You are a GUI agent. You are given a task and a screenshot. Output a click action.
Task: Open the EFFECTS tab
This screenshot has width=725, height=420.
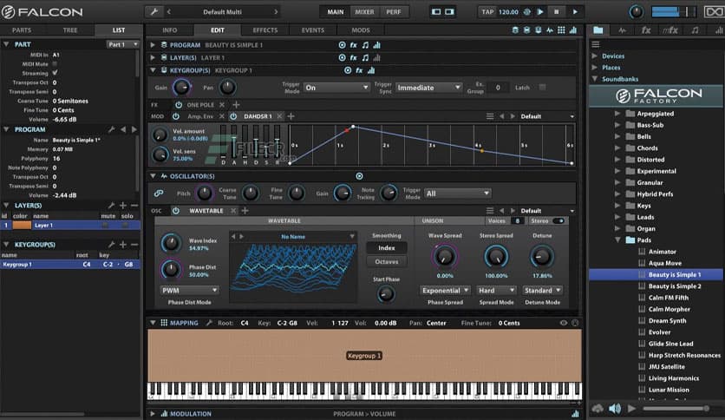(265, 30)
